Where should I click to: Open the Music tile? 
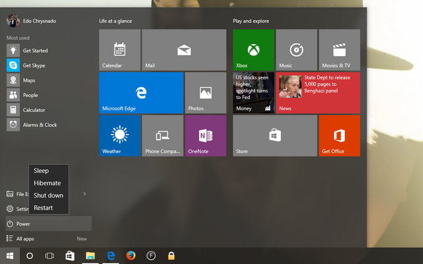(297, 50)
